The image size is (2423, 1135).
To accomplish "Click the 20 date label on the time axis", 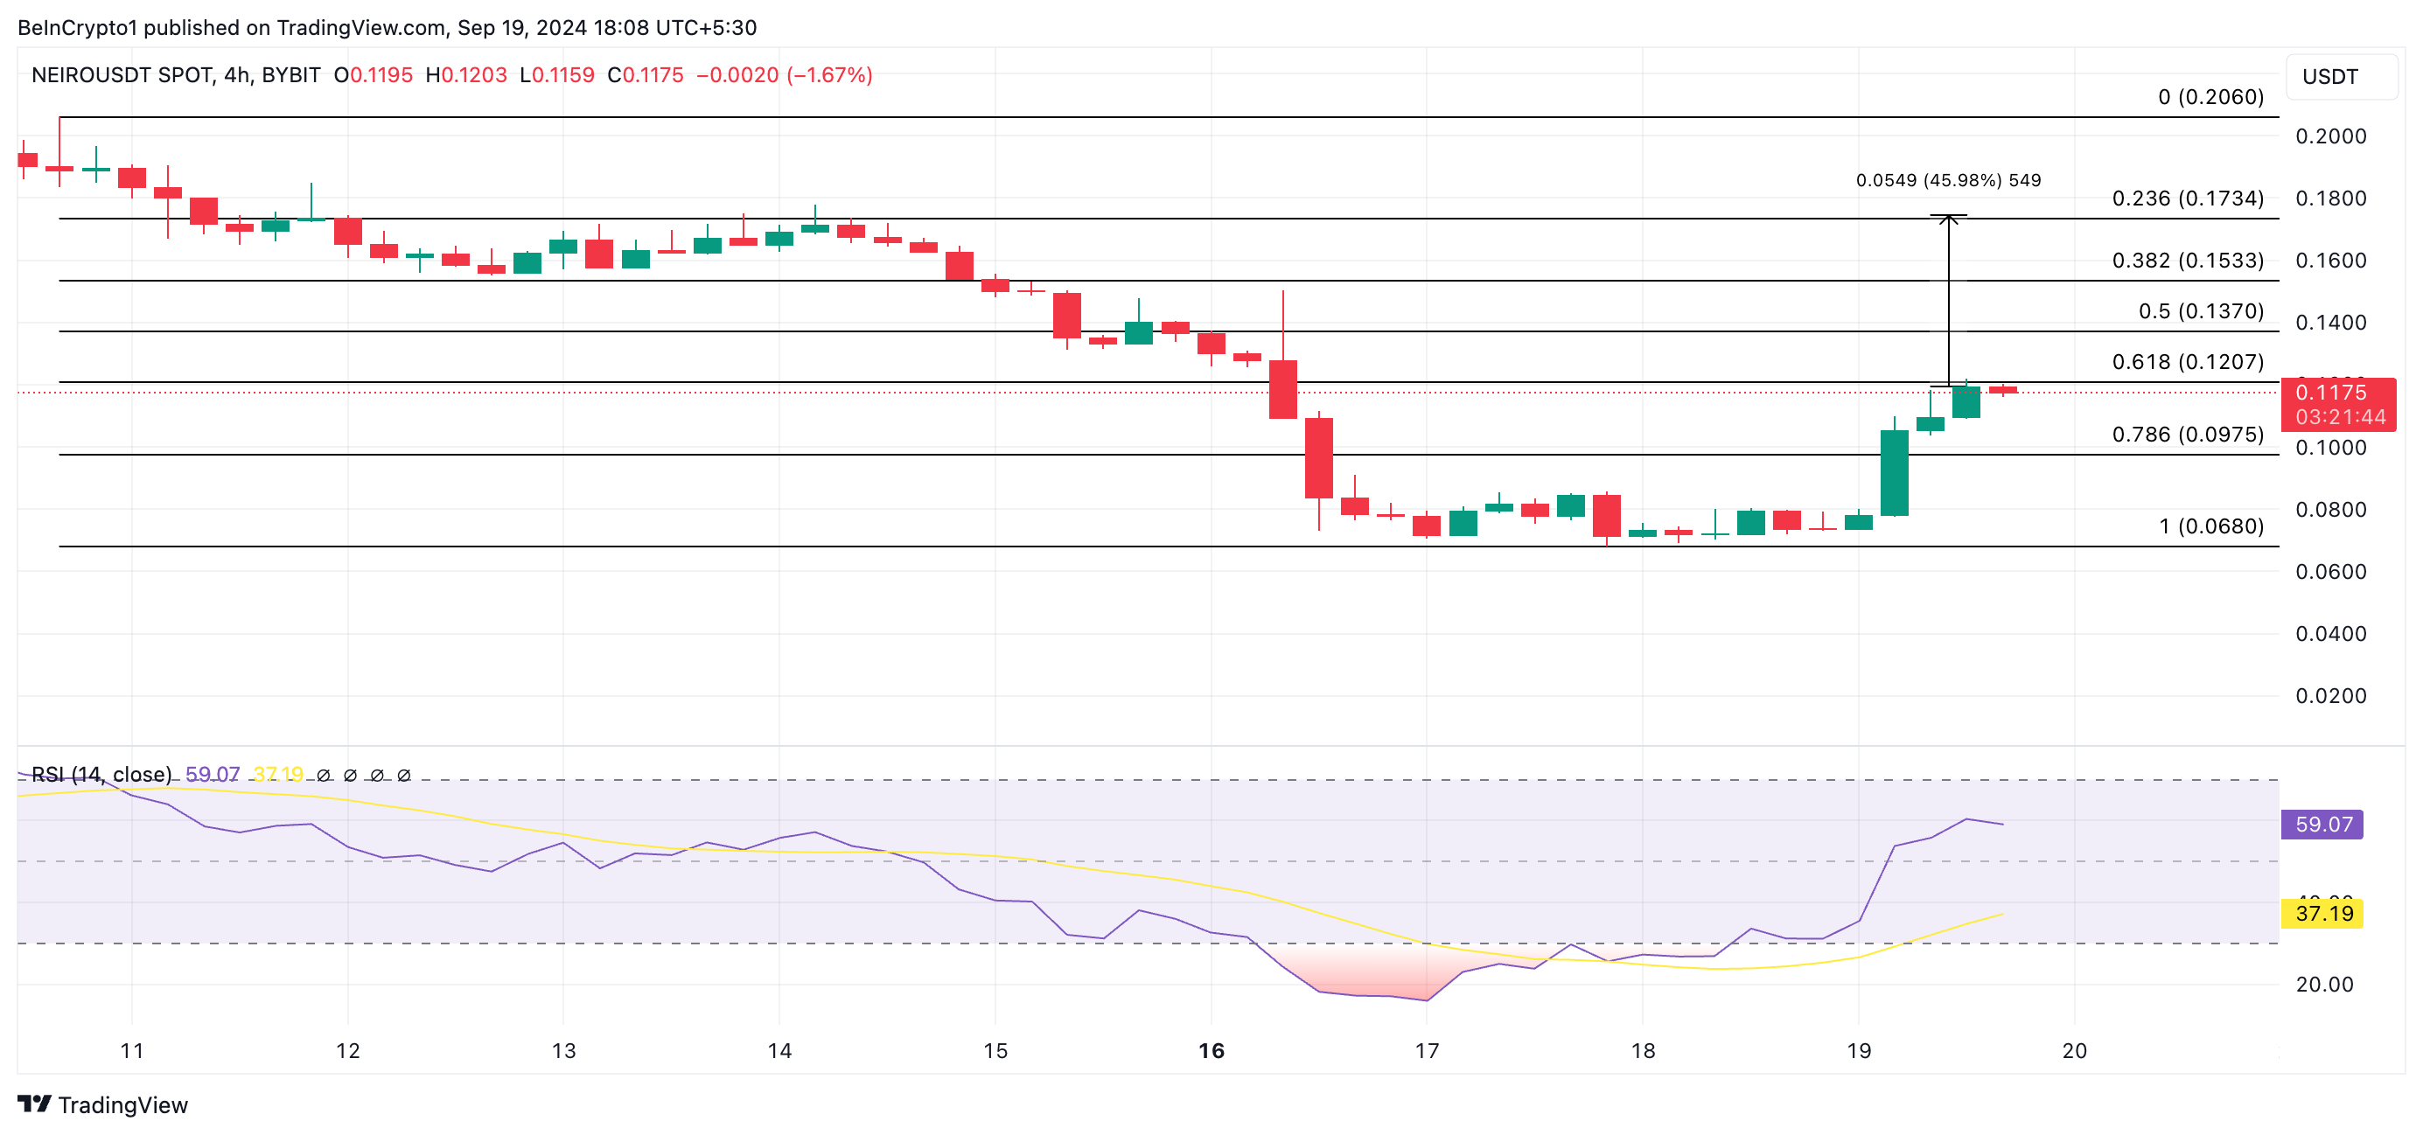I will (2074, 1050).
